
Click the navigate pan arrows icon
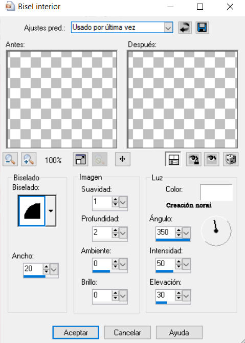coord(123,159)
